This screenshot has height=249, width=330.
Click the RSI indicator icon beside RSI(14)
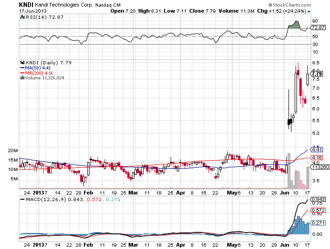coord(22,17)
